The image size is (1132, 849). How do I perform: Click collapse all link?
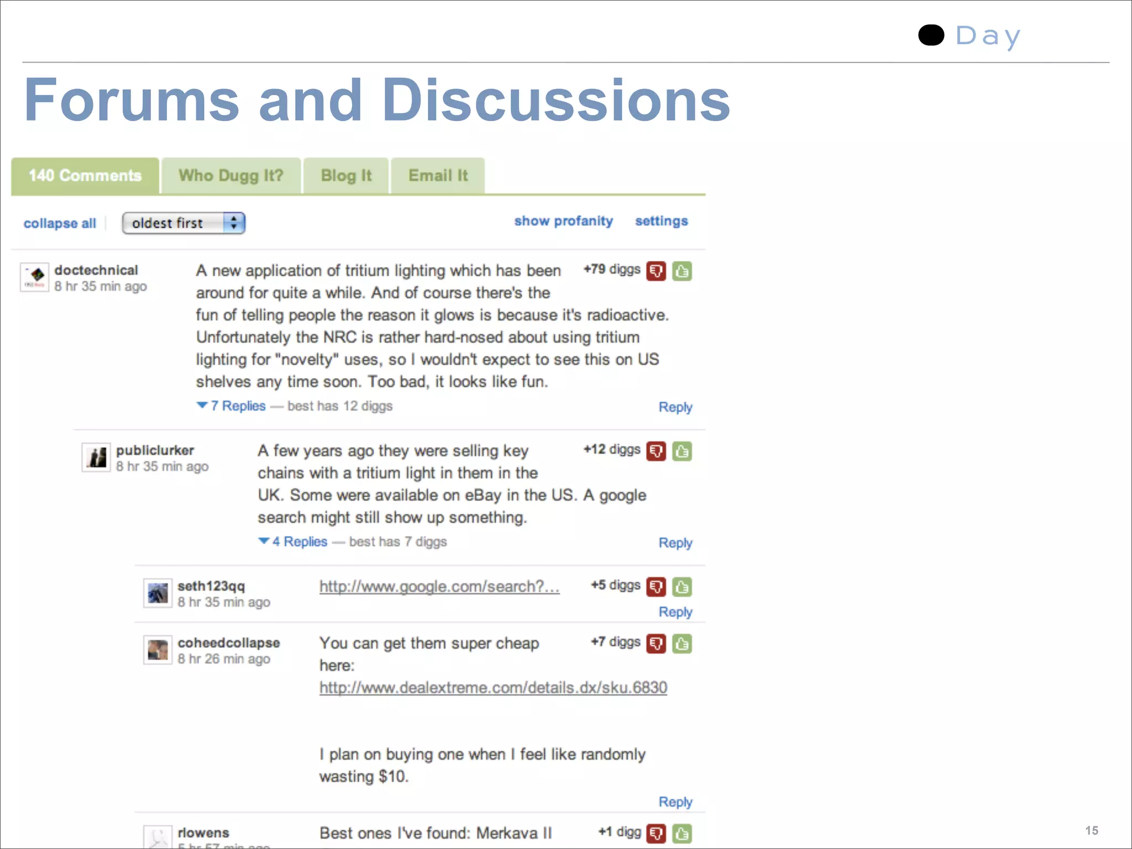point(60,223)
